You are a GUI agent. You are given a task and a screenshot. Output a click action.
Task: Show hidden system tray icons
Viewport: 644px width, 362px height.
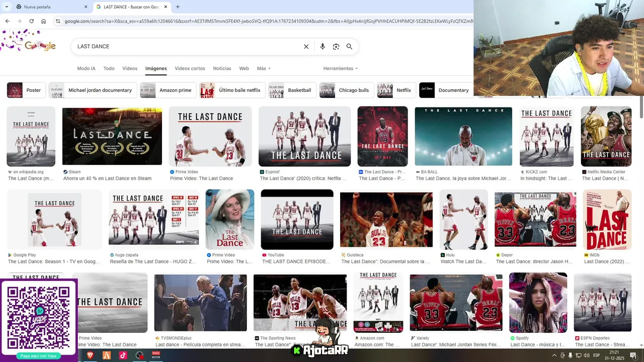[x=554, y=355]
